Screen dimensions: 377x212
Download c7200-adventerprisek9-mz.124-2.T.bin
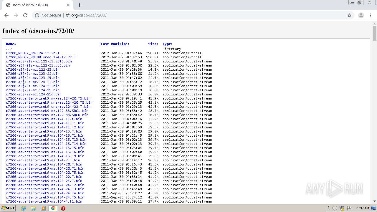coord(43,160)
